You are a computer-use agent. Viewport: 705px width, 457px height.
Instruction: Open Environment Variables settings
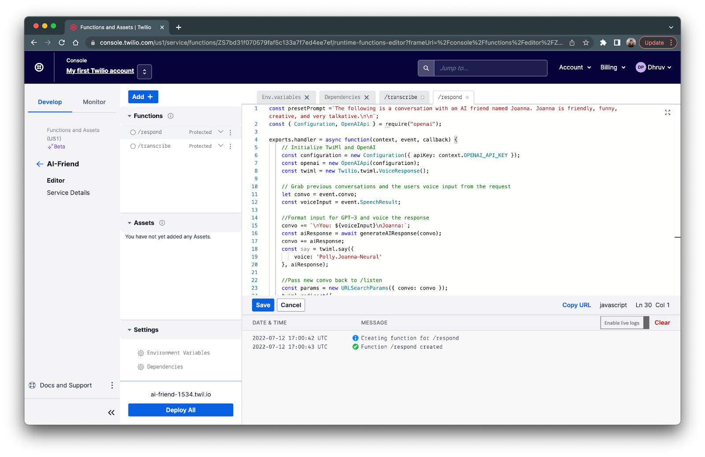[178, 353]
